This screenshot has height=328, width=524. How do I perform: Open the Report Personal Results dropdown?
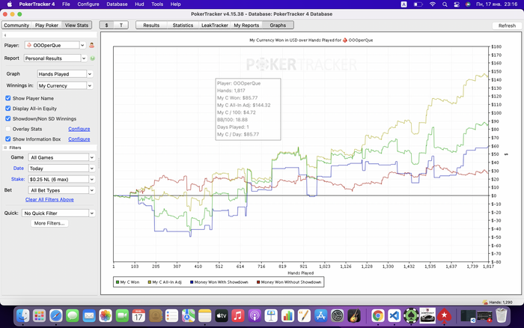[84, 58]
